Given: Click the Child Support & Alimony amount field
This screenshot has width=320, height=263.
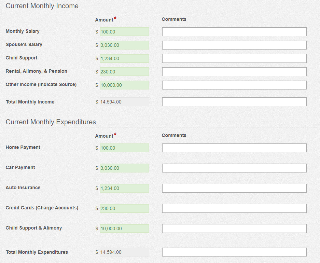Looking at the screenshot, I should click(124, 229).
